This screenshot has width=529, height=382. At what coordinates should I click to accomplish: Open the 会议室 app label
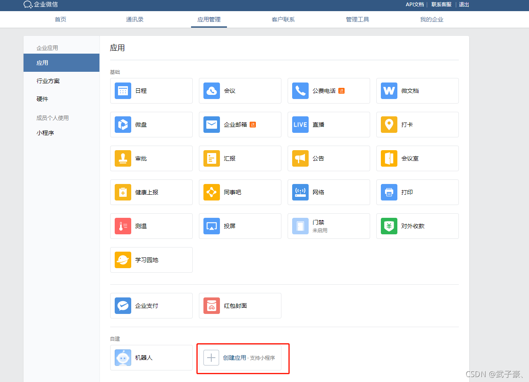click(x=410, y=158)
